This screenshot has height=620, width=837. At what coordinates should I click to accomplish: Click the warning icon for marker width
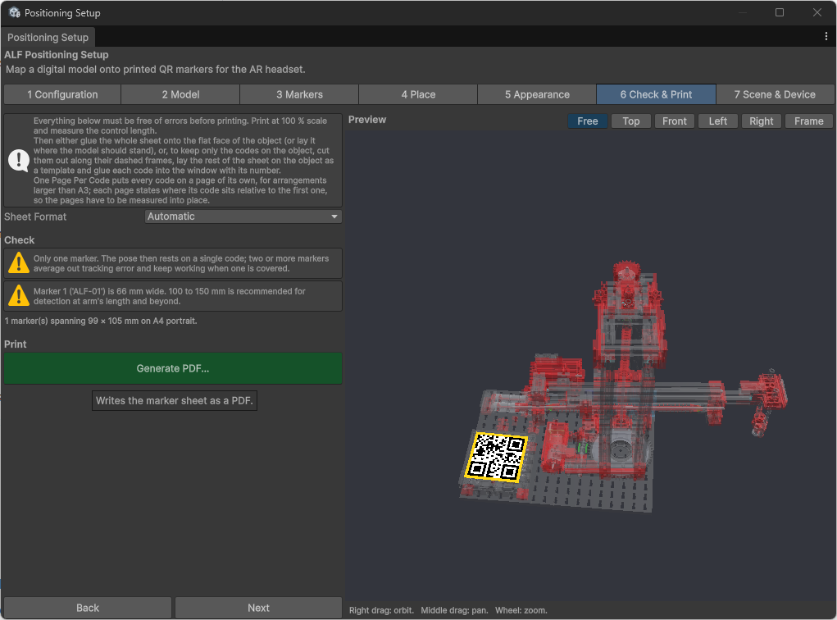[19, 295]
